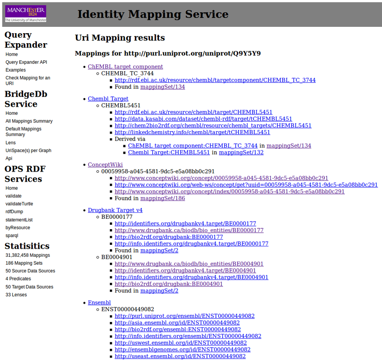Open ChEMBL target component:CHEMBL_TC_3744 derived link

tap(193, 146)
